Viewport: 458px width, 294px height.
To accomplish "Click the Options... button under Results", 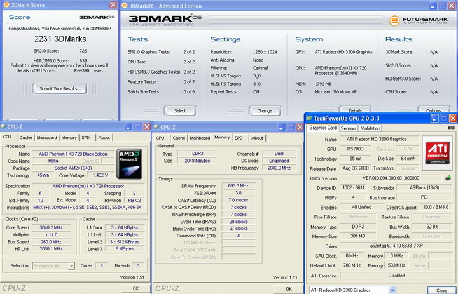I will coord(435,110).
